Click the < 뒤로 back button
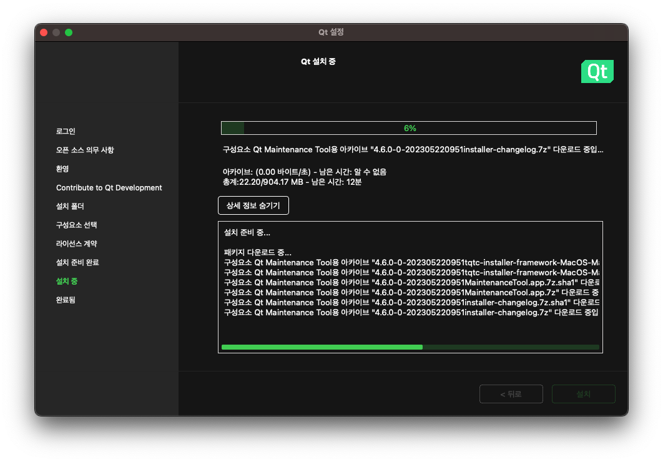Image resolution: width=663 pixels, height=462 pixels. (511, 394)
